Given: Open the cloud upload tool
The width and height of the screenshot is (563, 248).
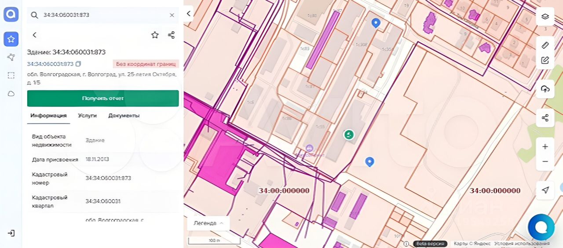Looking at the screenshot, I should click(x=545, y=89).
